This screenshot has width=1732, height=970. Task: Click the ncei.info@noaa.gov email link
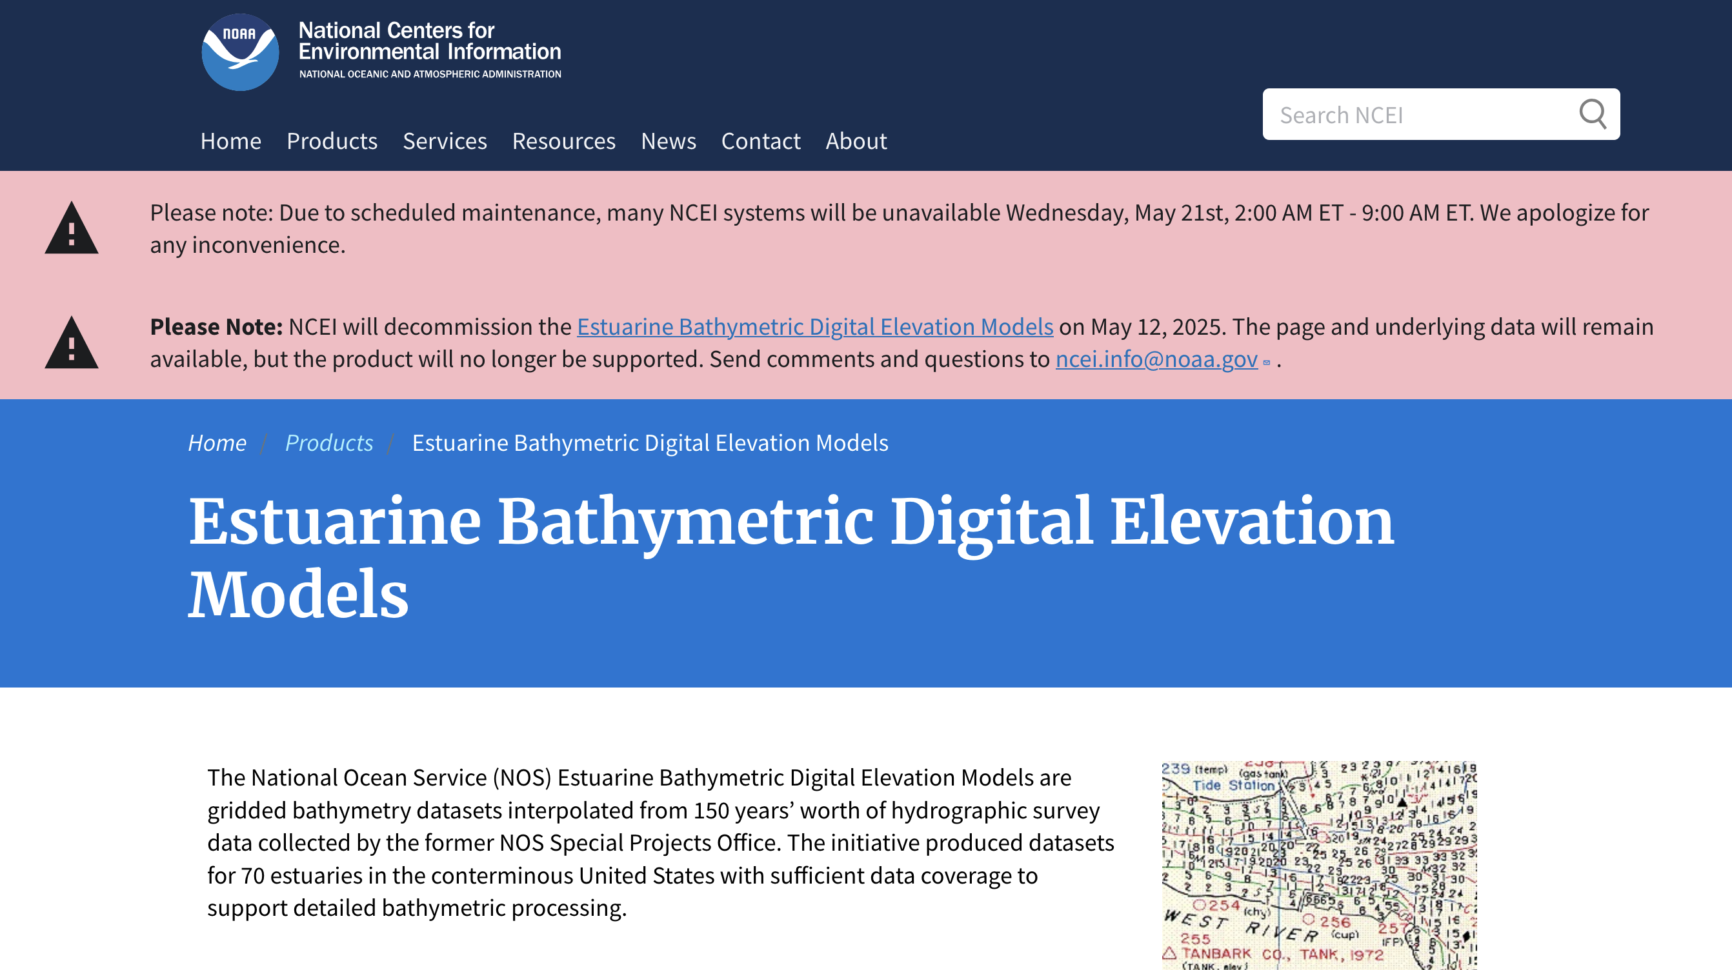(1156, 359)
